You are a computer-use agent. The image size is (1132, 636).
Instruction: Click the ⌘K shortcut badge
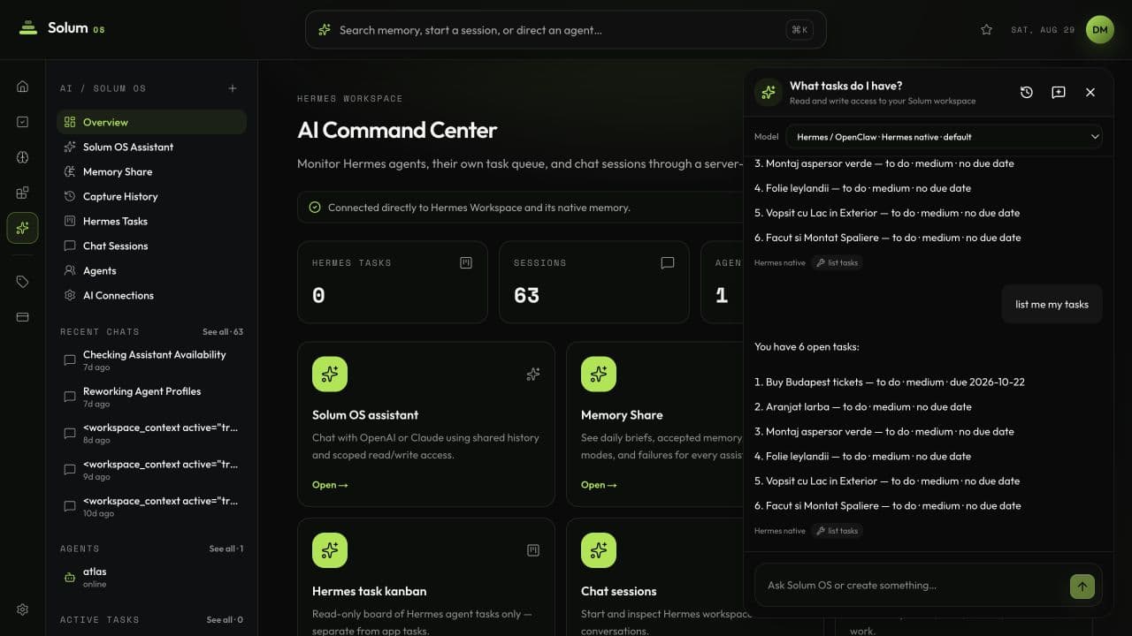coord(799,30)
